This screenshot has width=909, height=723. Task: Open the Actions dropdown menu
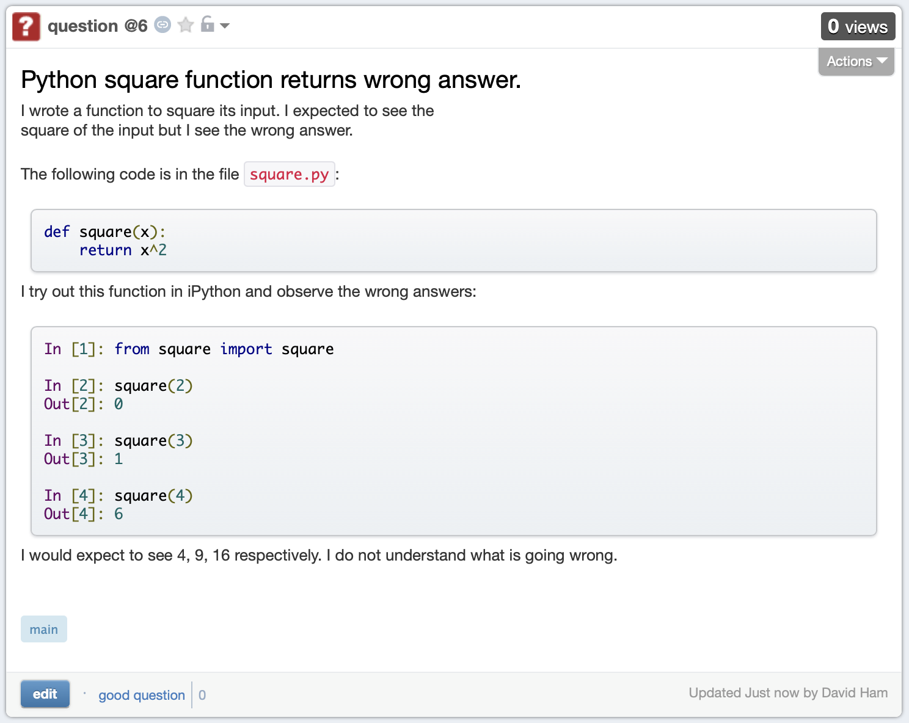[856, 61]
